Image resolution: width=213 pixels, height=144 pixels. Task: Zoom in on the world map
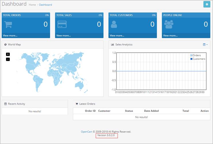[8, 54]
